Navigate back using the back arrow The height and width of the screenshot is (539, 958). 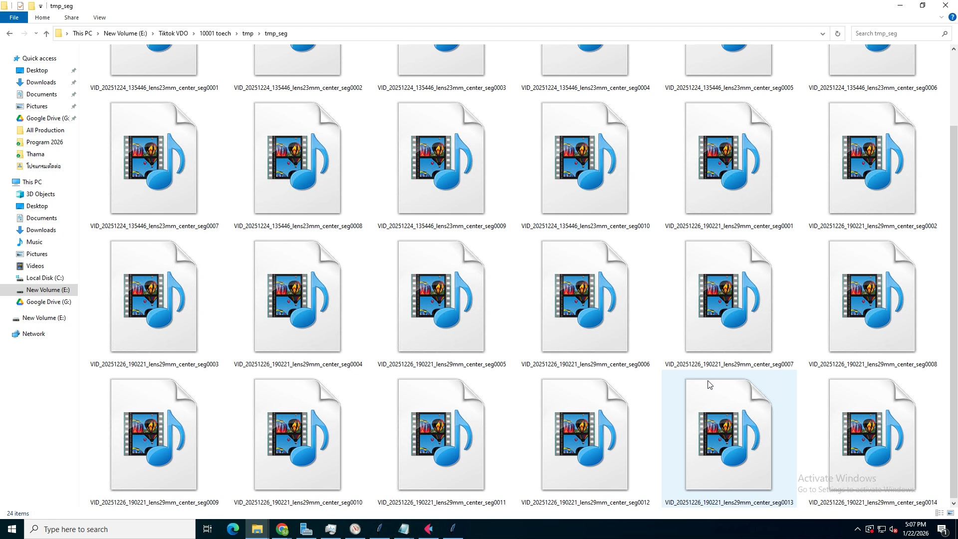(9, 33)
